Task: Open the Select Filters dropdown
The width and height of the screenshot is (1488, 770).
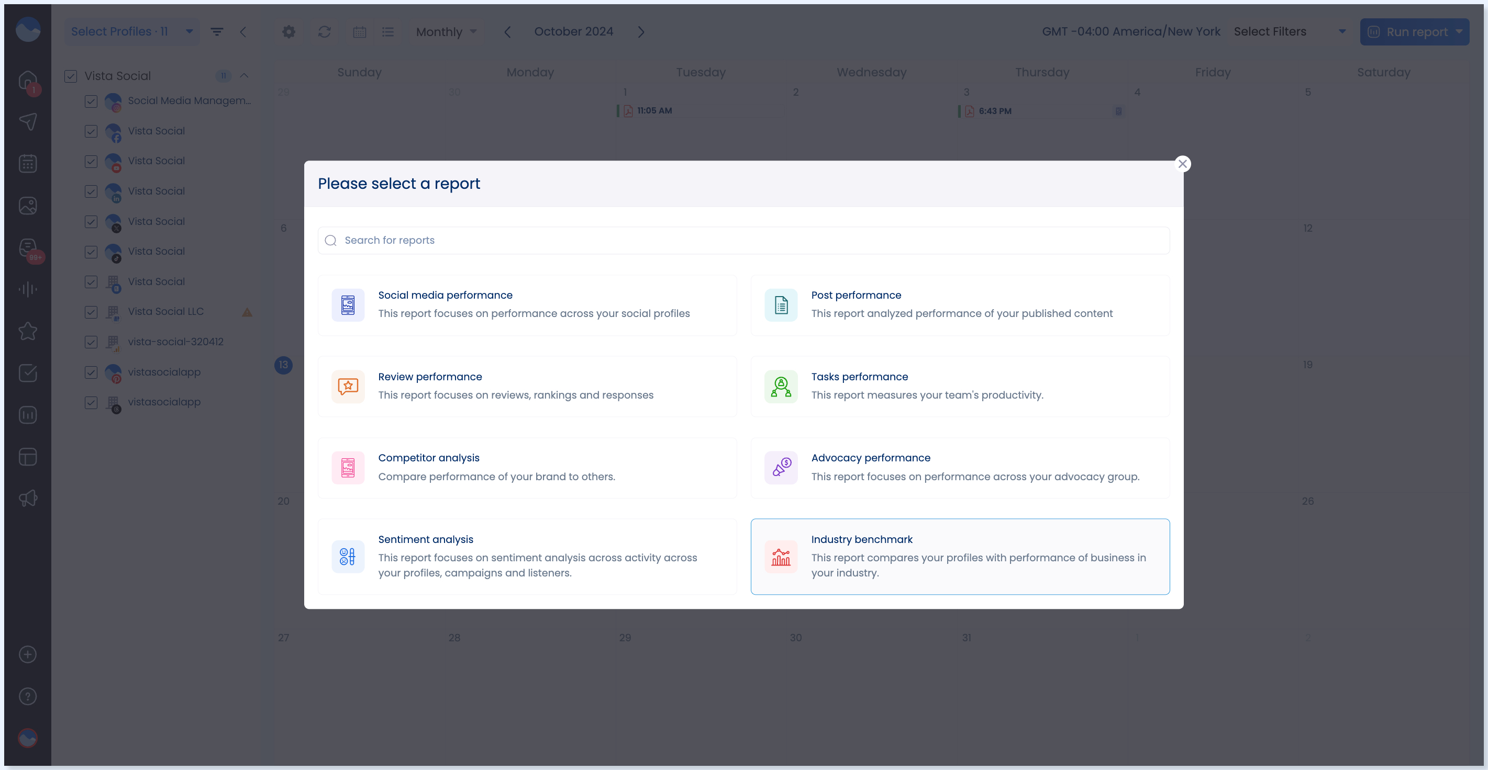Action: point(1289,32)
